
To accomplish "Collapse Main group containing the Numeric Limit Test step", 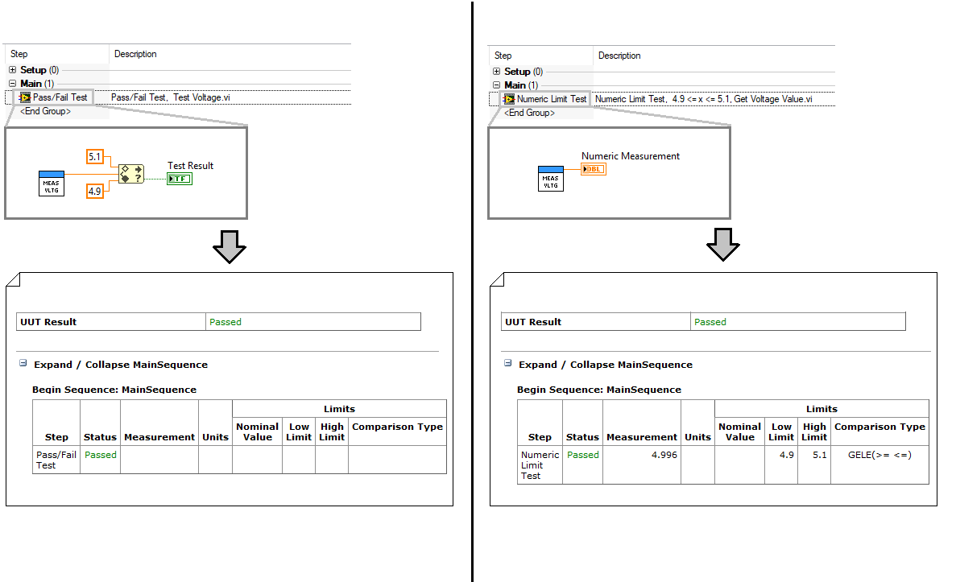I will click(x=497, y=85).
